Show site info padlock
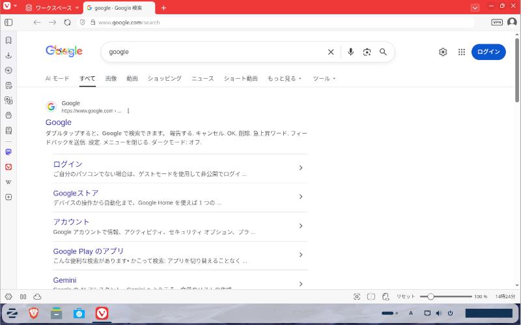The image size is (521, 325). click(x=93, y=22)
